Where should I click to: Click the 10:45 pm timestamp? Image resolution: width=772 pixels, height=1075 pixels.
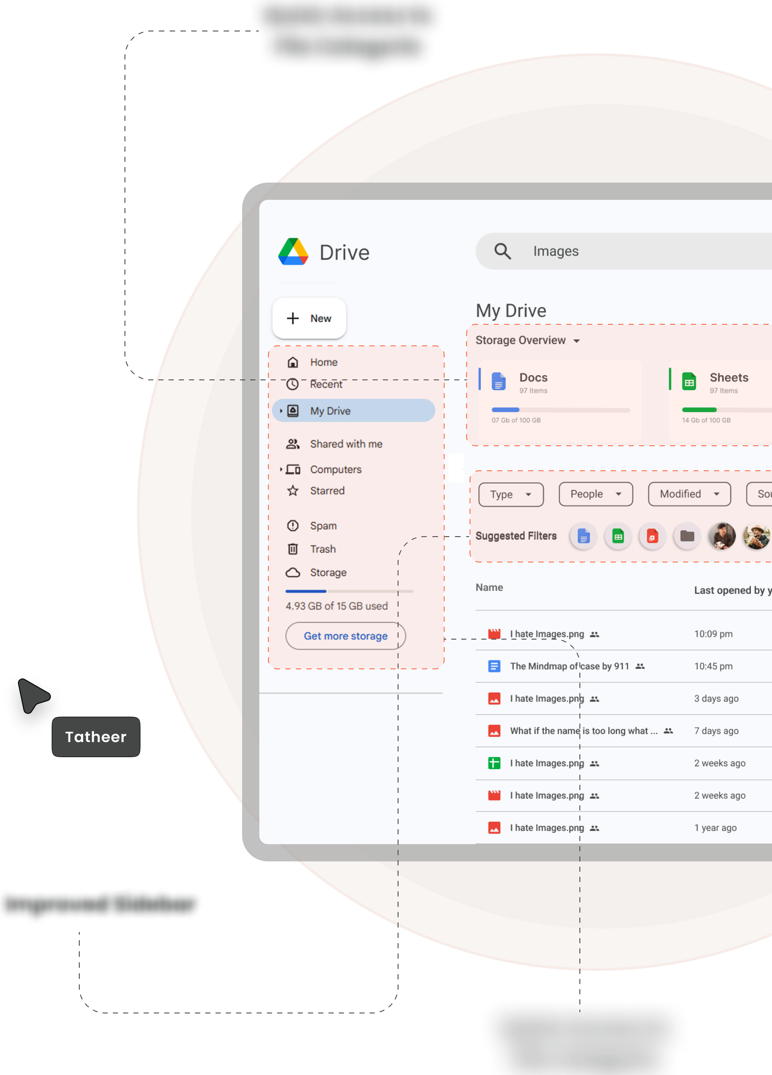tap(713, 666)
